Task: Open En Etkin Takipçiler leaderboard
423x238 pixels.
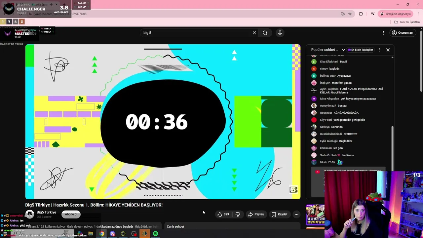Action: (360, 50)
